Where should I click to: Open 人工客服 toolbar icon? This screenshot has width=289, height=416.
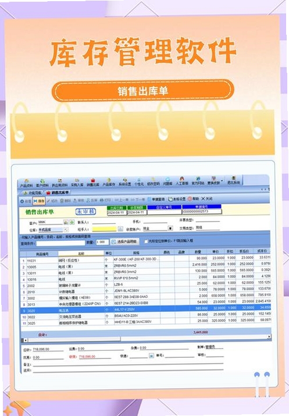coord(182,181)
